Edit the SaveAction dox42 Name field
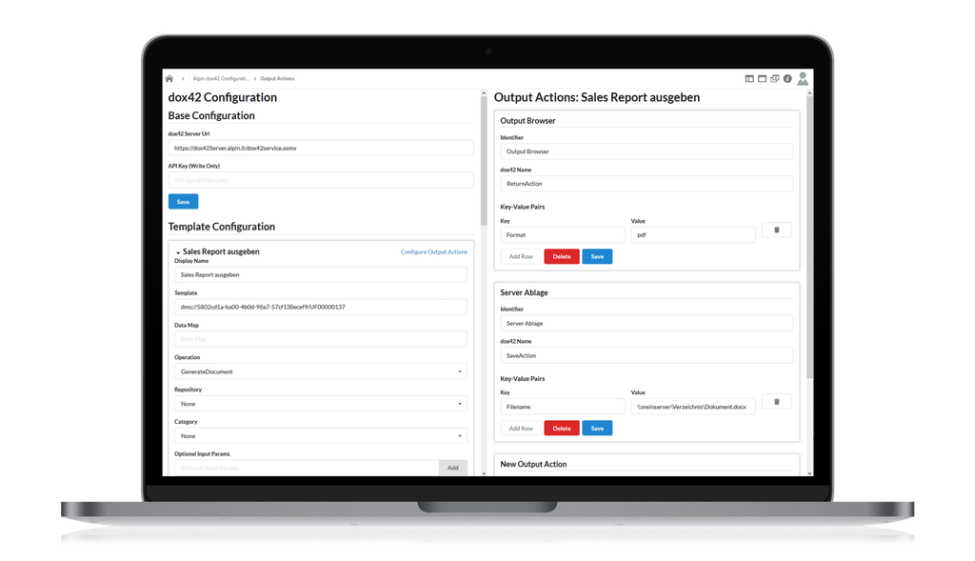 coord(647,356)
